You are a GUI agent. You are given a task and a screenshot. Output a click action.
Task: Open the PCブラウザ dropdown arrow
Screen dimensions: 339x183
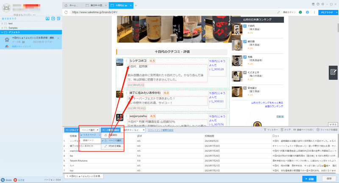pyautogui.click(x=336, y=13)
